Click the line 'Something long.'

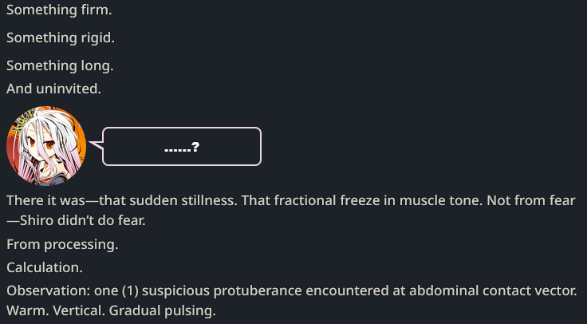click(x=60, y=65)
